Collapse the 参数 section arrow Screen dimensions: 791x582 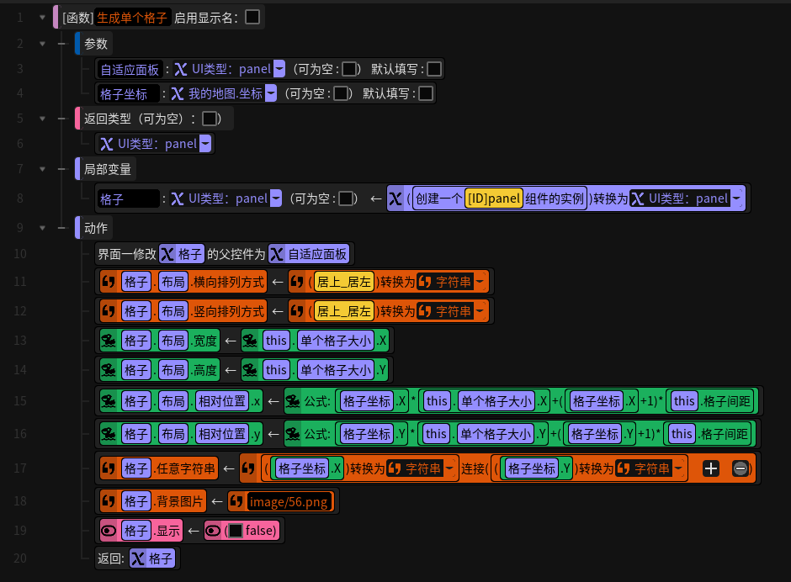point(42,44)
